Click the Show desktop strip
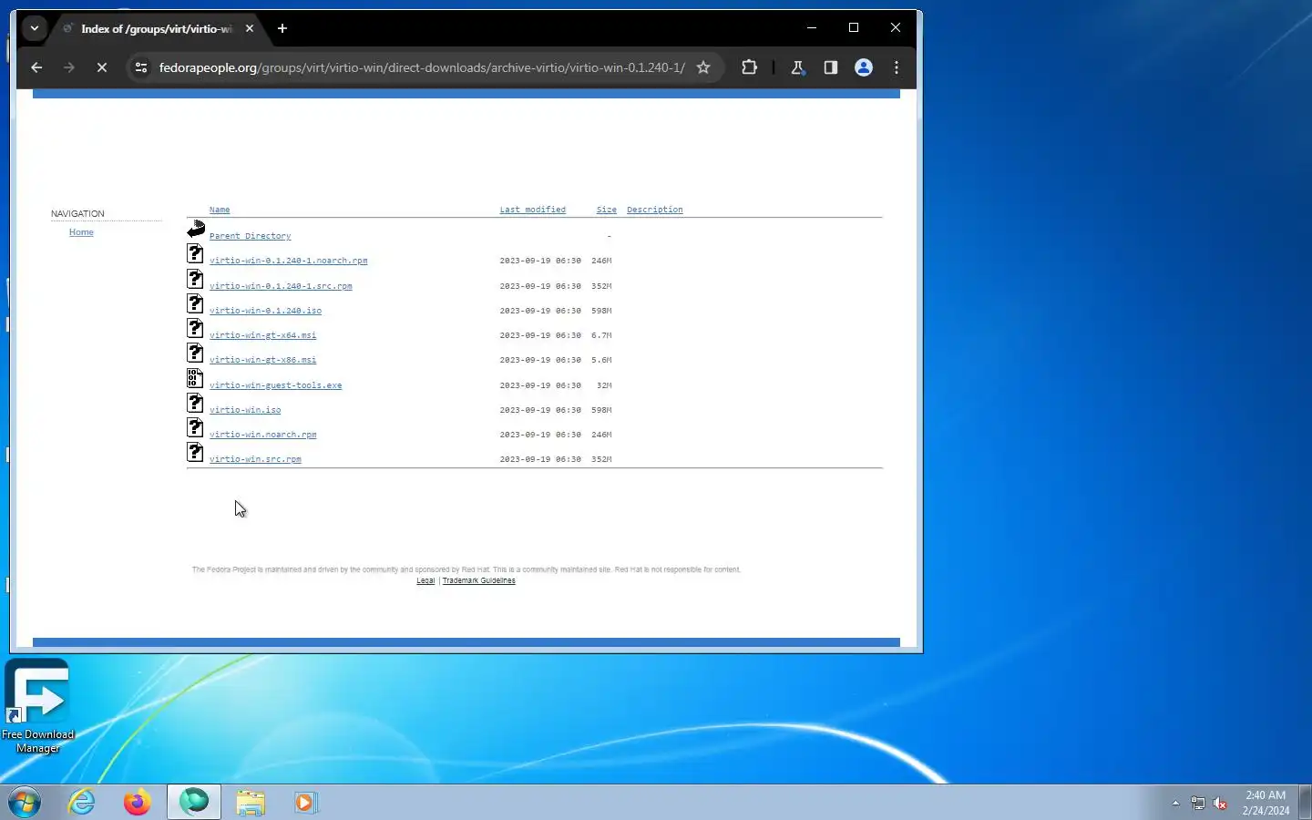Image resolution: width=1312 pixels, height=820 pixels. pyautogui.click(x=1305, y=803)
